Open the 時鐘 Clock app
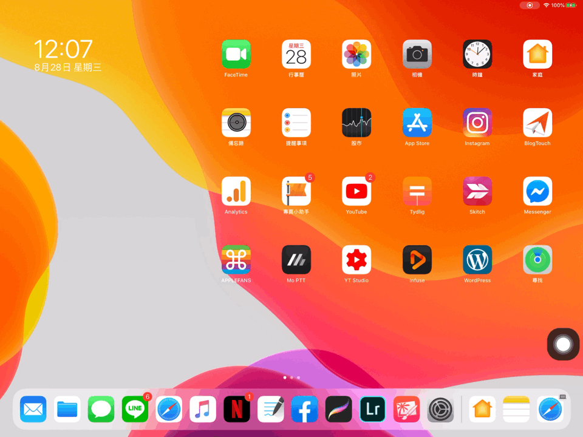 click(477, 54)
